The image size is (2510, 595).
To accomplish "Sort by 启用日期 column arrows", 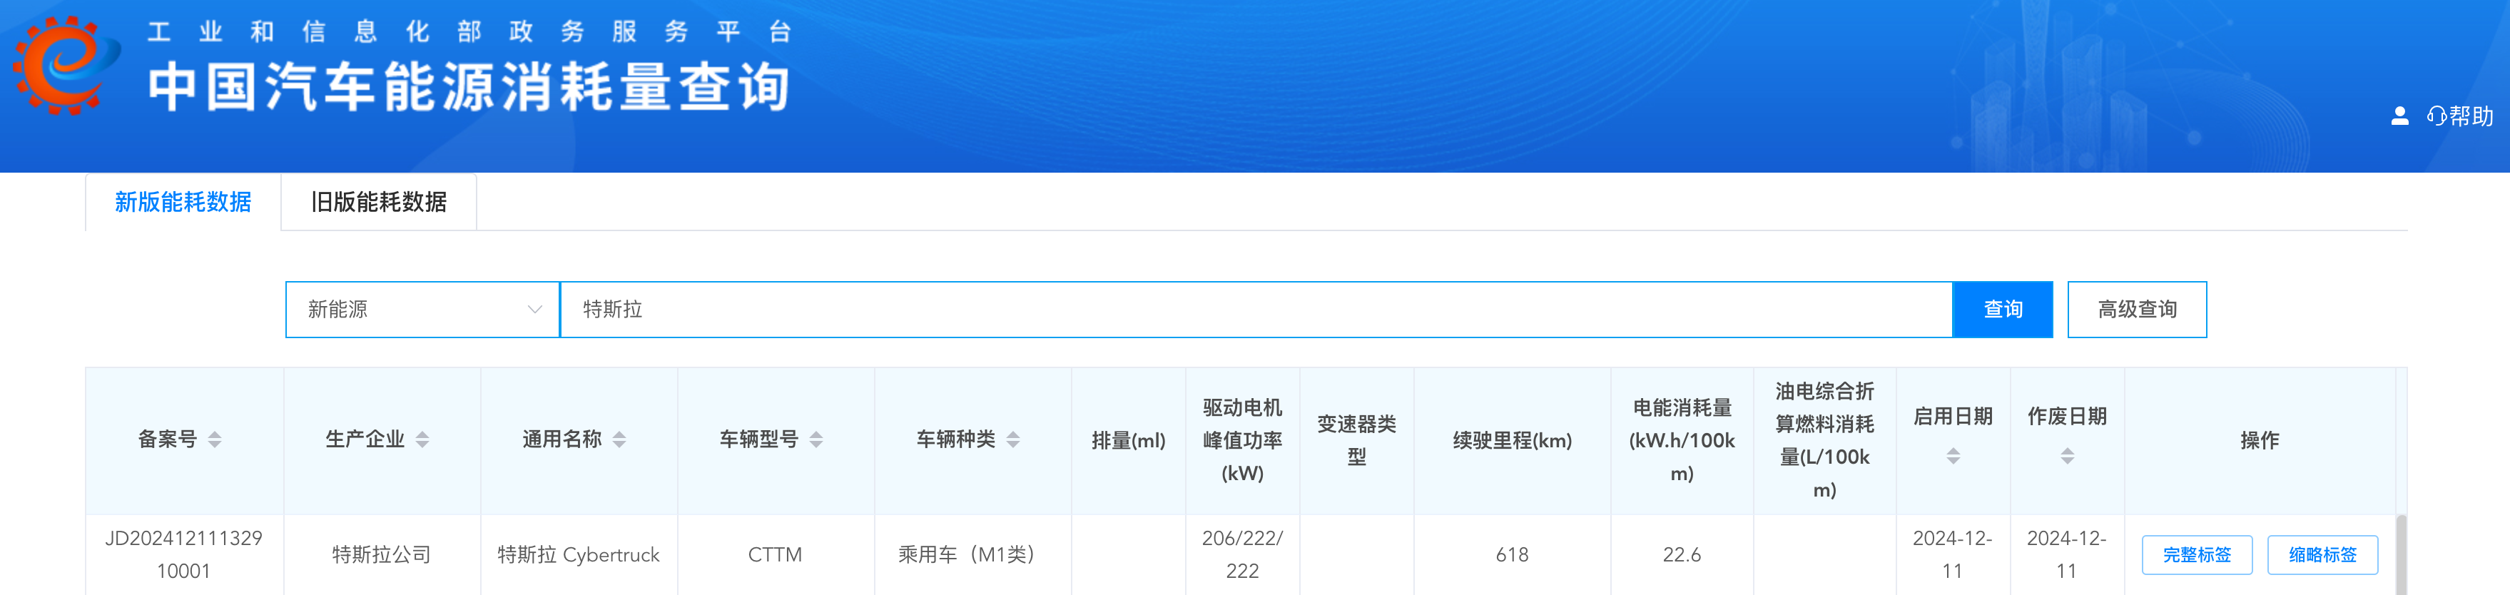I will pos(1953,456).
